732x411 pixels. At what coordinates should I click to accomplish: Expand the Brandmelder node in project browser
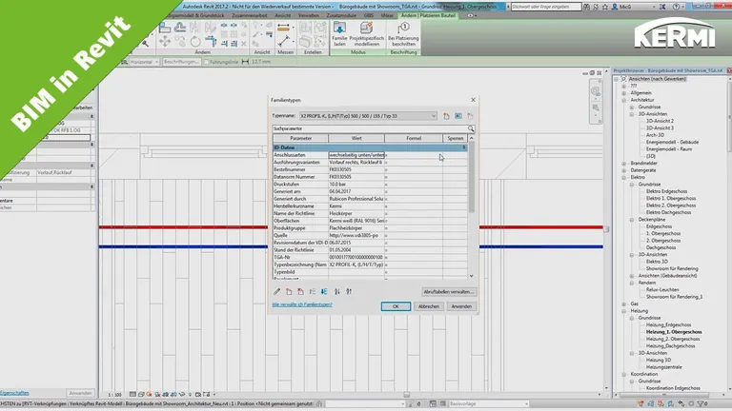tap(625, 163)
